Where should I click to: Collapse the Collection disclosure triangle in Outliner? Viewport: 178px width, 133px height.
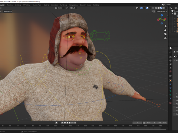click(172, 14)
